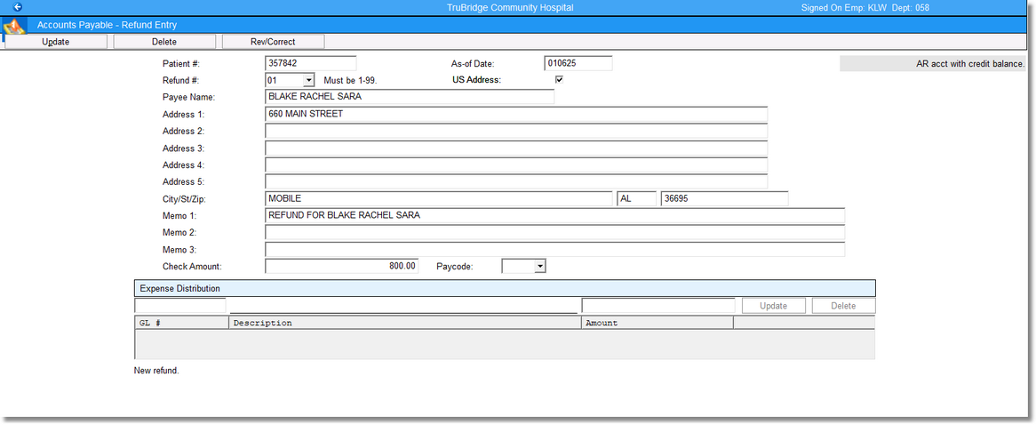Click the Rev/Correct button

tap(273, 42)
